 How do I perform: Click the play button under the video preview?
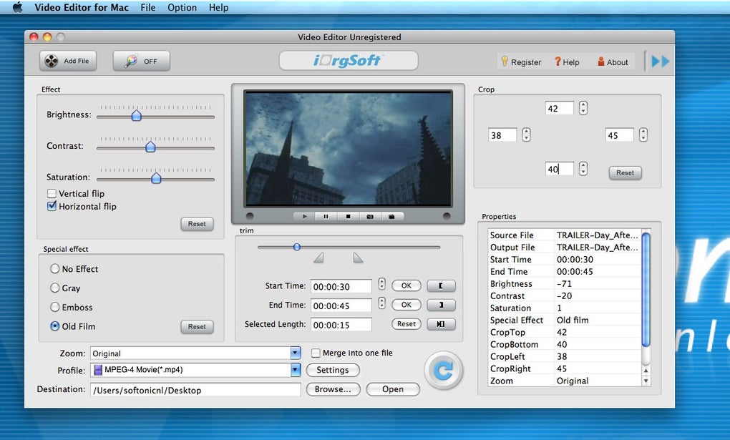tap(304, 216)
